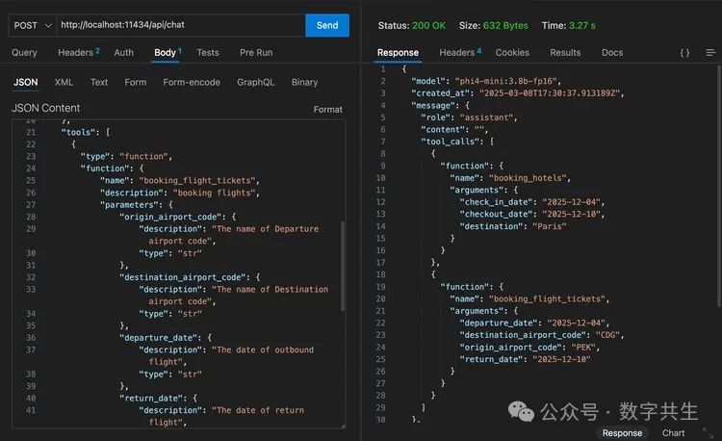
Task: Select the XML body type
Action: [x=64, y=83]
